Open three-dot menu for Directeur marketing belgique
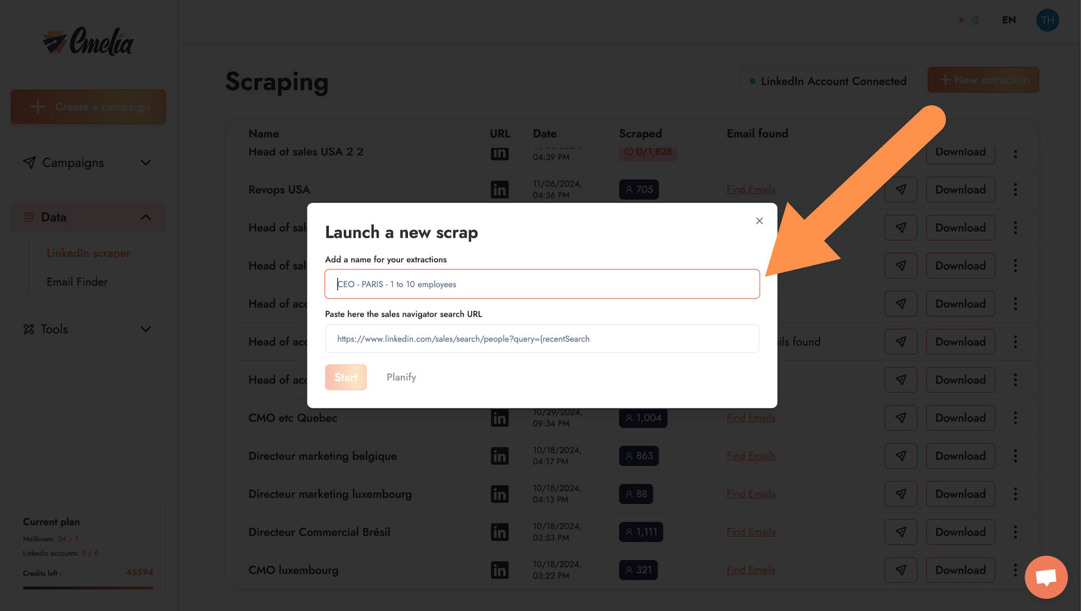Viewport: 1083px width, 611px height. [x=1015, y=456]
